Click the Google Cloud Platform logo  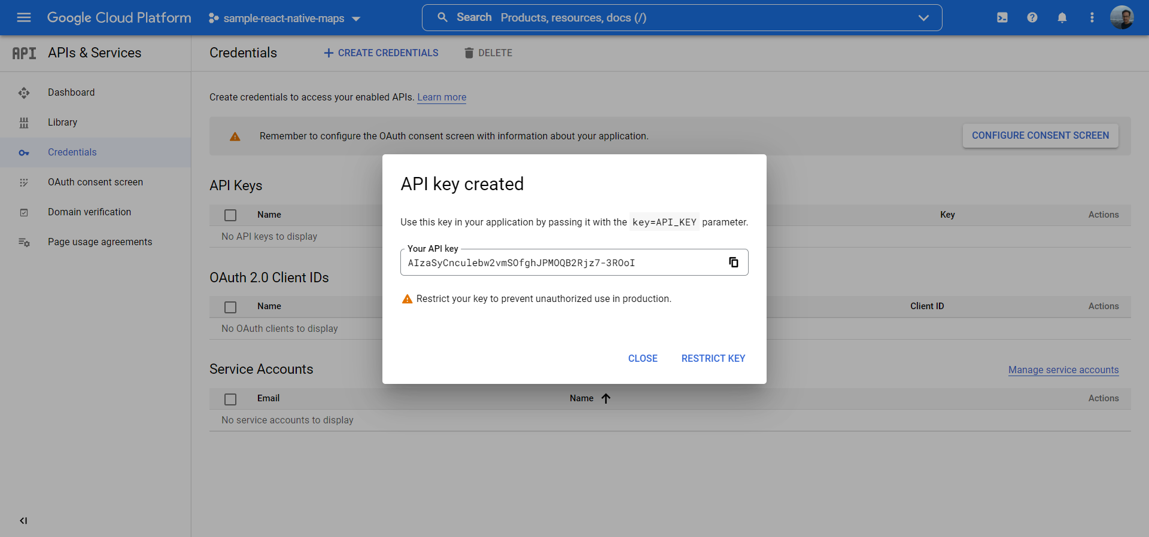pos(119,17)
